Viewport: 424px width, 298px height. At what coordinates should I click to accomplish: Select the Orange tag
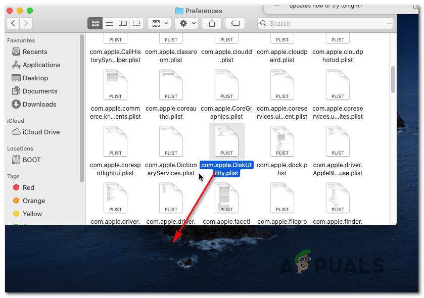(x=29, y=201)
